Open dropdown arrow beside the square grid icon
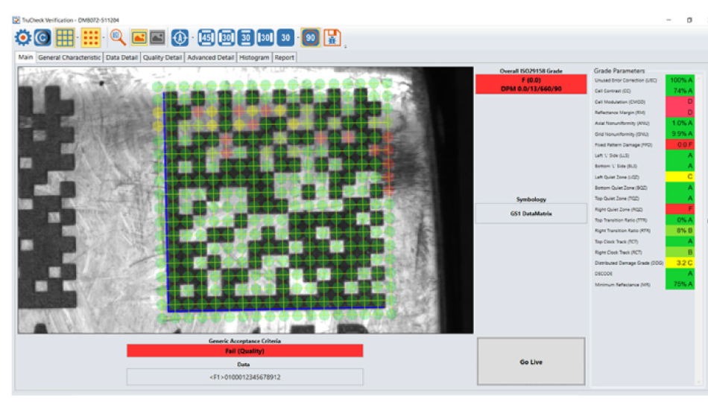 (x=78, y=37)
